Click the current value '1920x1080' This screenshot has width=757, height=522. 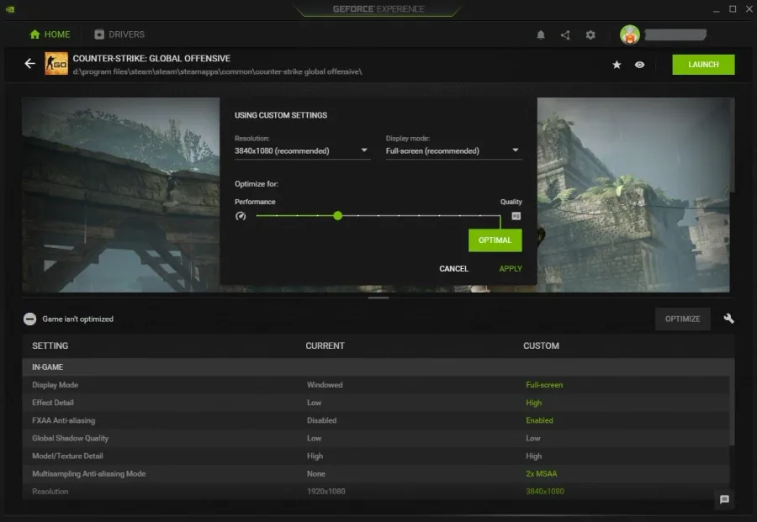(x=326, y=492)
